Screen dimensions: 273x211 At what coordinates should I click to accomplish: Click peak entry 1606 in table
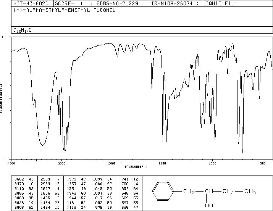tap(45, 193)
